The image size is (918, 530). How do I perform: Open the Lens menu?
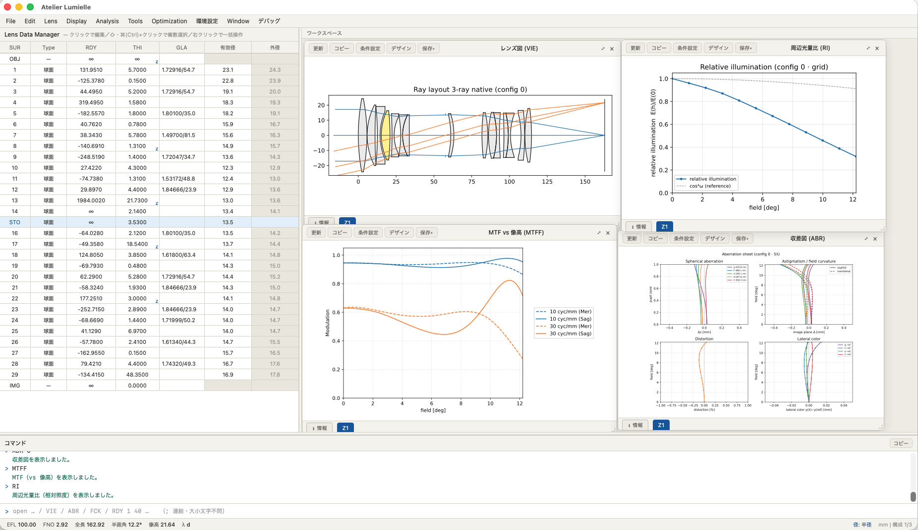[x=51, y=21]
